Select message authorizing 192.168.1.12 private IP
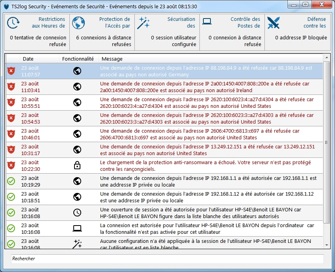The height and width of the screenshot is (272, 335). coord(207,197)
